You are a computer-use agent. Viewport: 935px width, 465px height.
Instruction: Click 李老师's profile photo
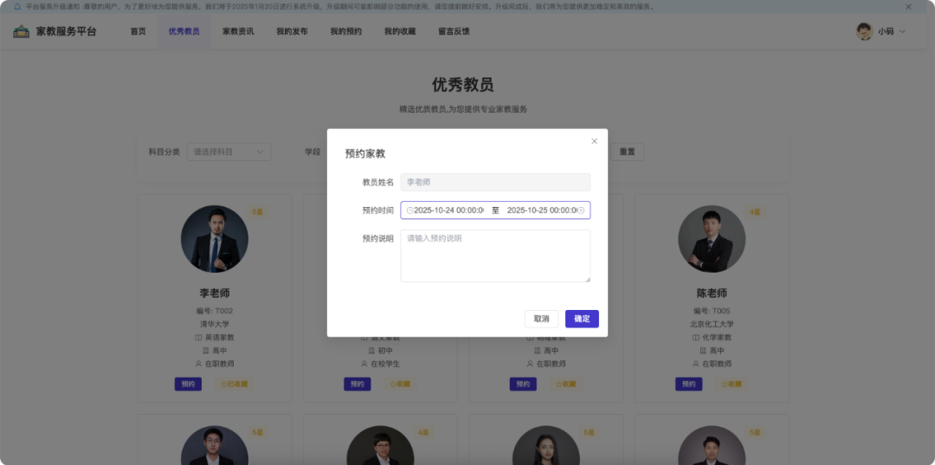[x=215, y=239]
